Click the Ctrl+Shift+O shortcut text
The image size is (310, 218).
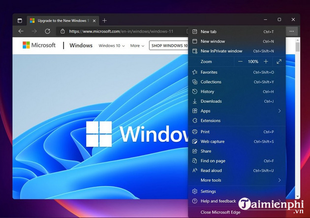click(264, 72)
